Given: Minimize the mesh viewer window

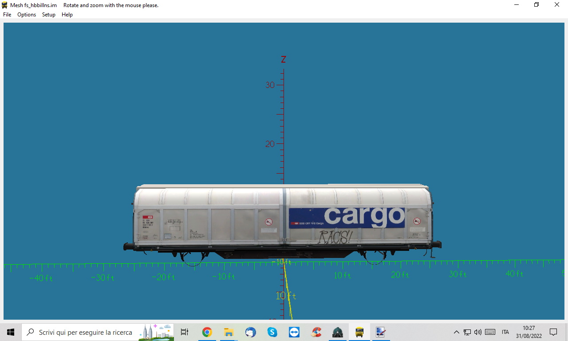Looking at the screenshot, I should [x=517, y=5].
